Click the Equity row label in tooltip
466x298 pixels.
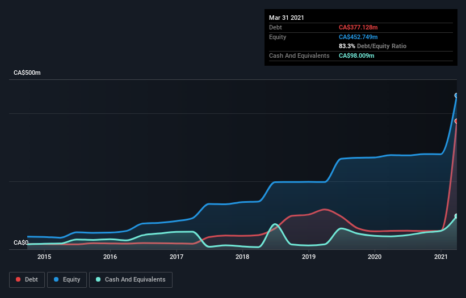278,37
